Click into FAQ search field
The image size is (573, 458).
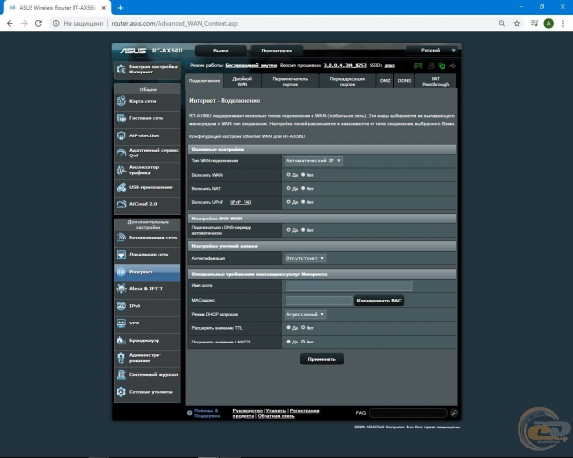pyautogui.click(x=408, y=413)
